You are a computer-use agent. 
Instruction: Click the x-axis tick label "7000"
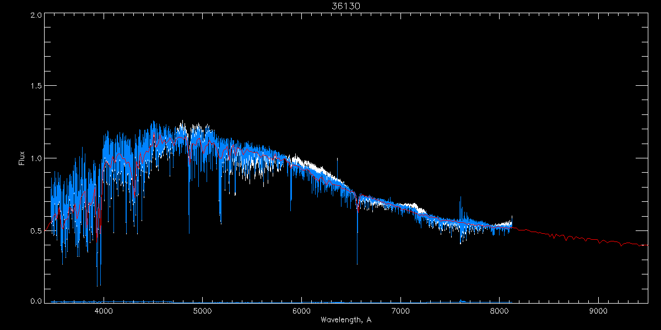(x=400, y=311)
